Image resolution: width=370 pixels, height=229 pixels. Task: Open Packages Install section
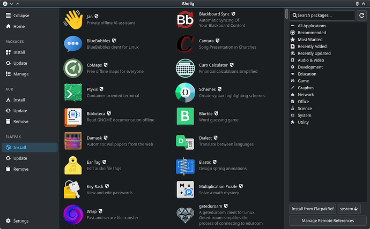[x=29, y=52]
